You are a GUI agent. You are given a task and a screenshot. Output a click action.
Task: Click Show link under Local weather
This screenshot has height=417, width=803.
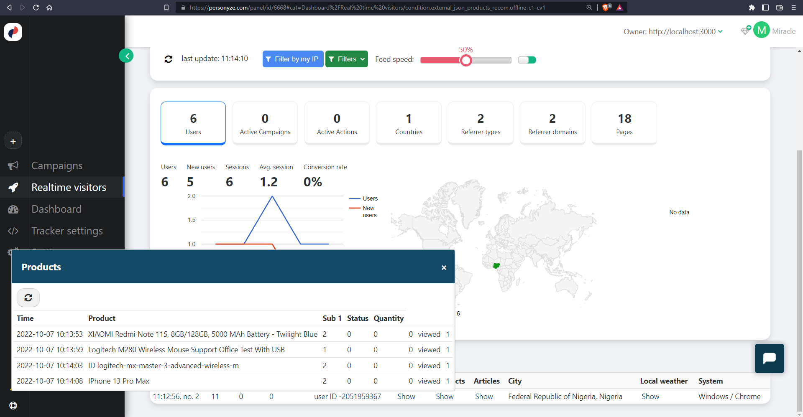click(650, 397)
